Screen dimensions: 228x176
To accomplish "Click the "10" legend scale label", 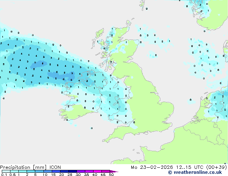I will click(45, 175).
